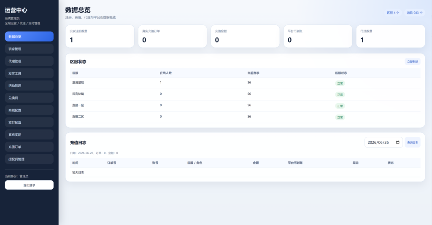432x225 pixels.
Task: Click the S6 season value for 直播二区
Action: (x=249, y=117)
